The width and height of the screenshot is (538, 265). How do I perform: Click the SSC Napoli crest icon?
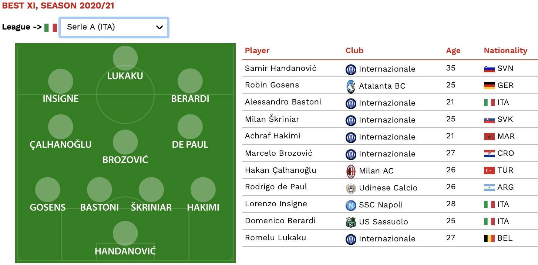pos(350,205)
